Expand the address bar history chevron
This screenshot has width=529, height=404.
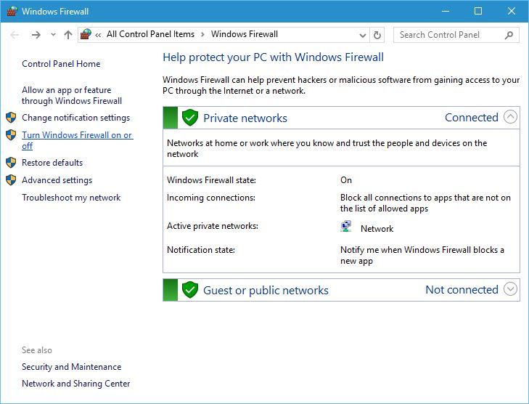pos(363,35)
